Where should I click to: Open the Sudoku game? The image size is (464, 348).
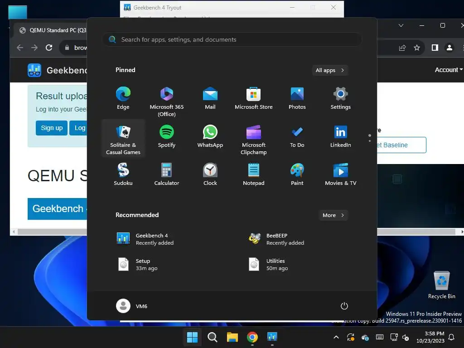pyautogui.click(x=123, y=174)
